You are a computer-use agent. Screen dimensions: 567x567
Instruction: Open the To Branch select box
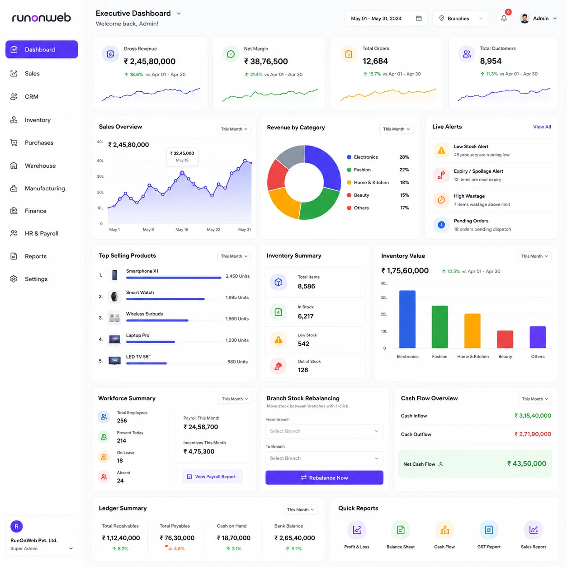pos(324,458)
